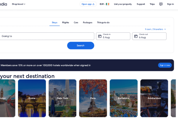Click the Check-out calendar icon
This screenshot has height=119, width=178.
pos(136,36)
